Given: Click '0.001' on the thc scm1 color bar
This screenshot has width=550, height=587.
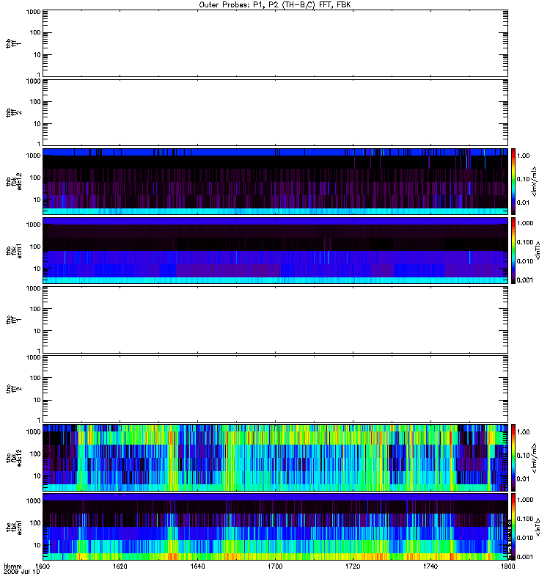Looking at the screenshot, I should [525, 557].
